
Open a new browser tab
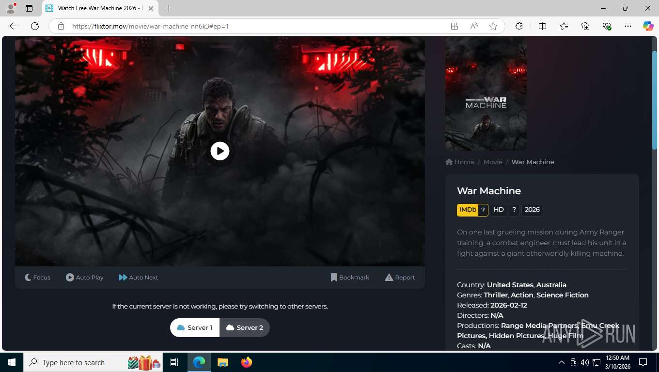[169, 8]
